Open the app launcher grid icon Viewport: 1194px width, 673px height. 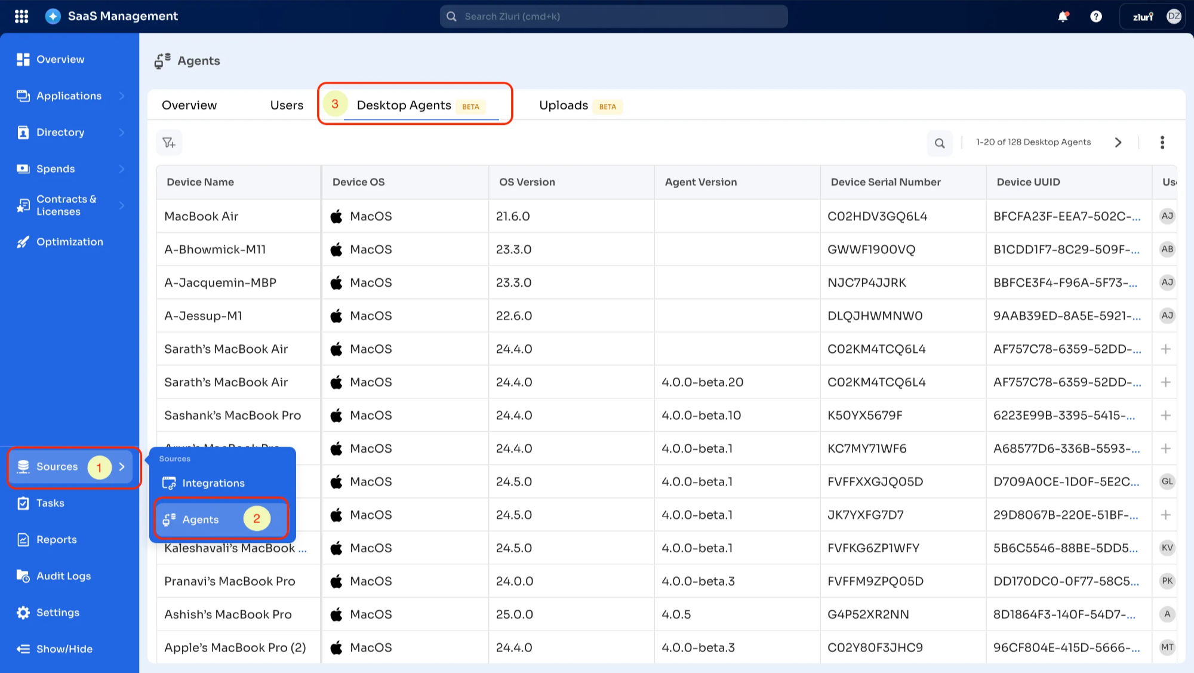(x=21, y=16)
